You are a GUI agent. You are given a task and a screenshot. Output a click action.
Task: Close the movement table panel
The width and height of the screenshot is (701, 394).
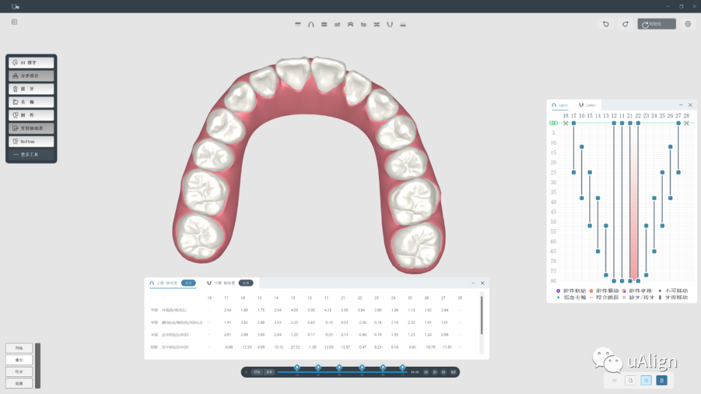pyautogui.click(x=482, y=283)
